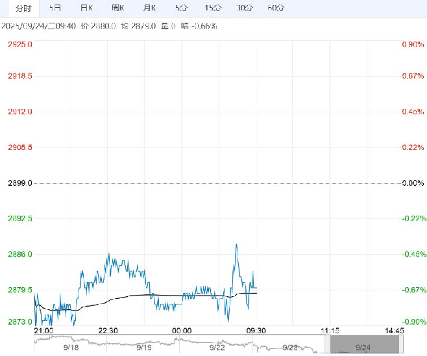Show the 周K weekly chart

(118, 8)
